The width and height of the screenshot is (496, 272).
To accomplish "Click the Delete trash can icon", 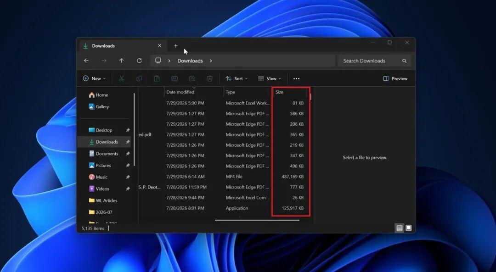I will pos(210,78).
